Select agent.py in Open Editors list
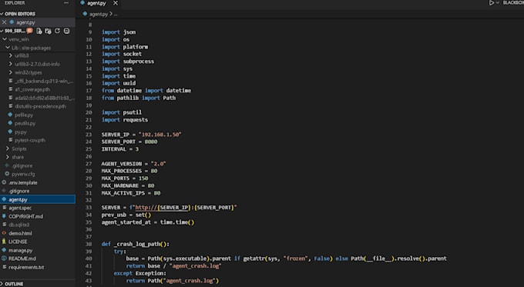This screenshot has width=524, height=287. (25, 22)
